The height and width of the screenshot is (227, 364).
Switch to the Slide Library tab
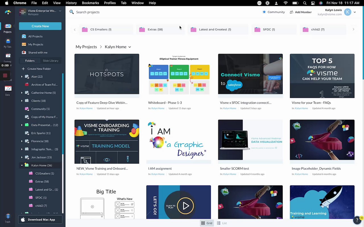tap(51, 61)
